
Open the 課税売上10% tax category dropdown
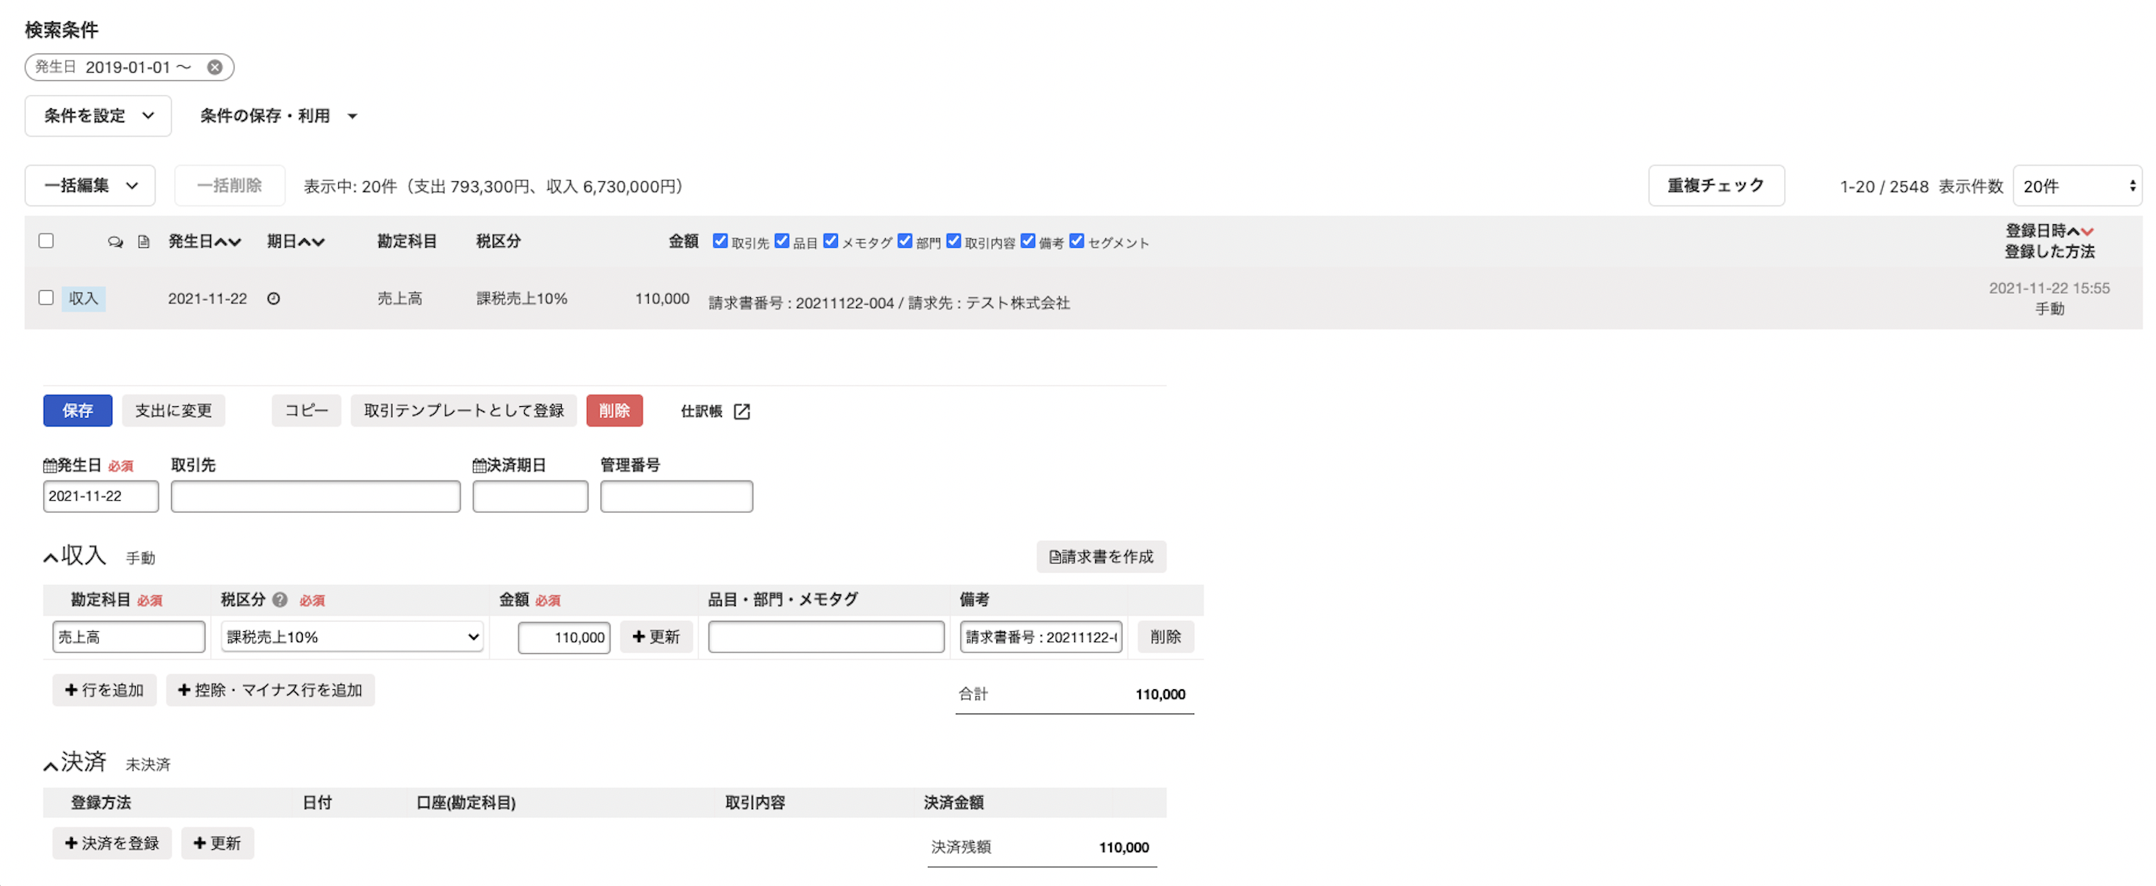[x=351, y=637]
